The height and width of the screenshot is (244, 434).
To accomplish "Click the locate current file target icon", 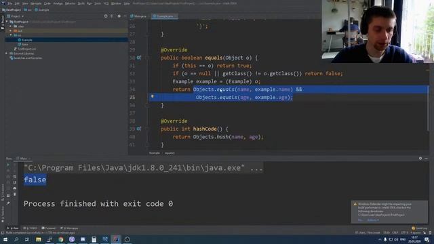I will point(106,16).
